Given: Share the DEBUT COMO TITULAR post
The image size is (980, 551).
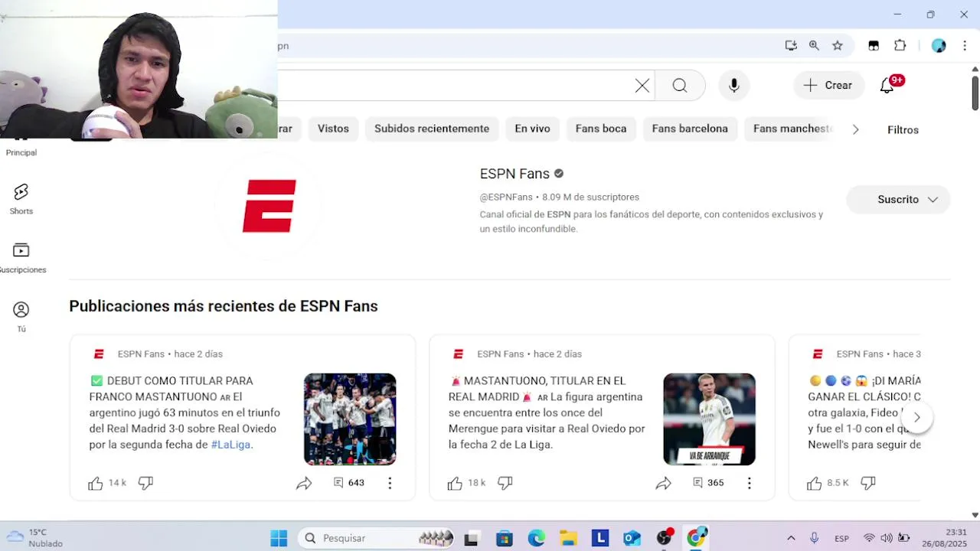Looking at the screenshot, I should click(x=304, y=483).
